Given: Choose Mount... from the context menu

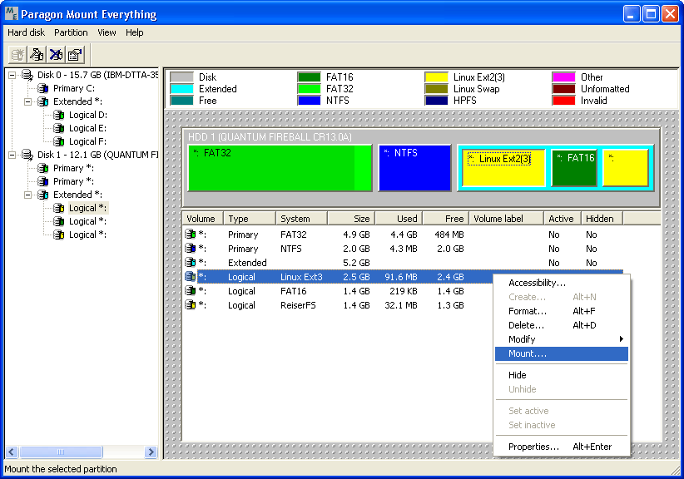Looking at the screenshot, I should point(562,353).
